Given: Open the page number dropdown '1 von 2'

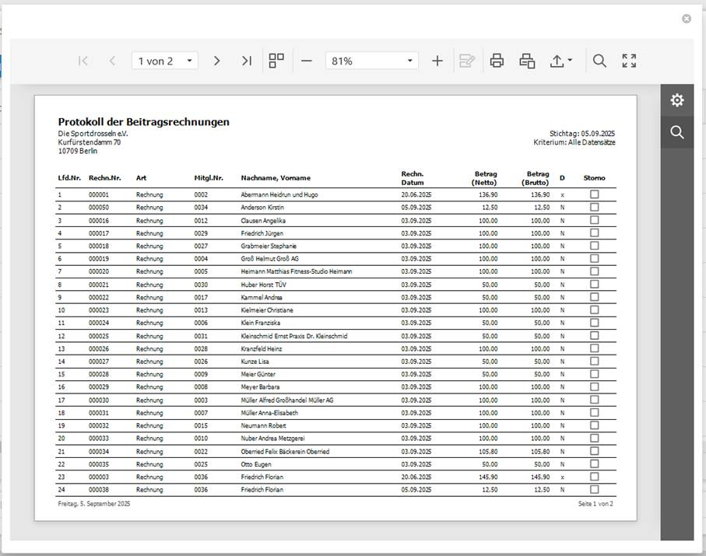Looking at the screenshot, I should (x=165, y=61).
